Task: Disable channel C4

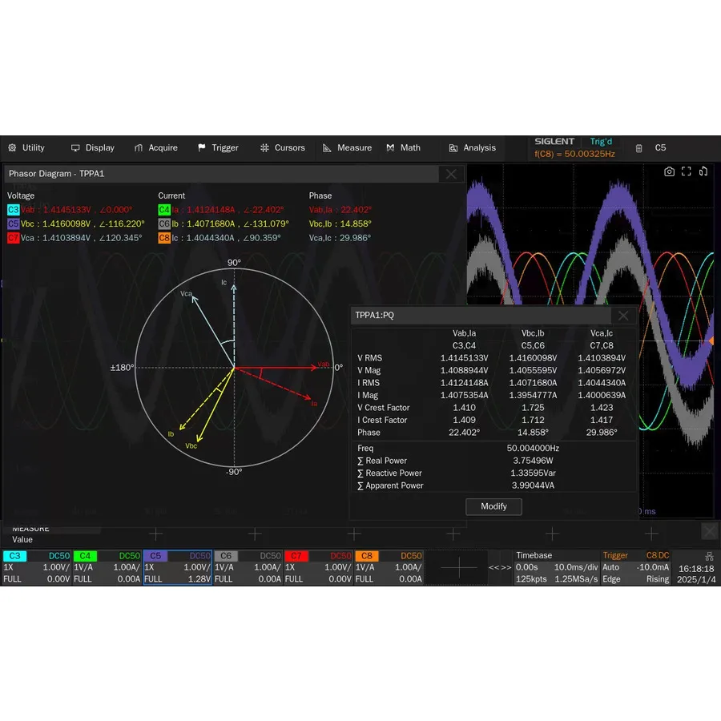Action: pyautogui.click(x=83, y=555)
